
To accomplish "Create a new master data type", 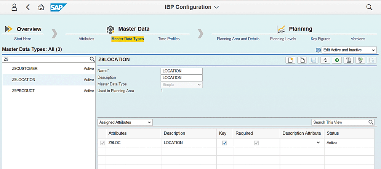I will 290,60.
